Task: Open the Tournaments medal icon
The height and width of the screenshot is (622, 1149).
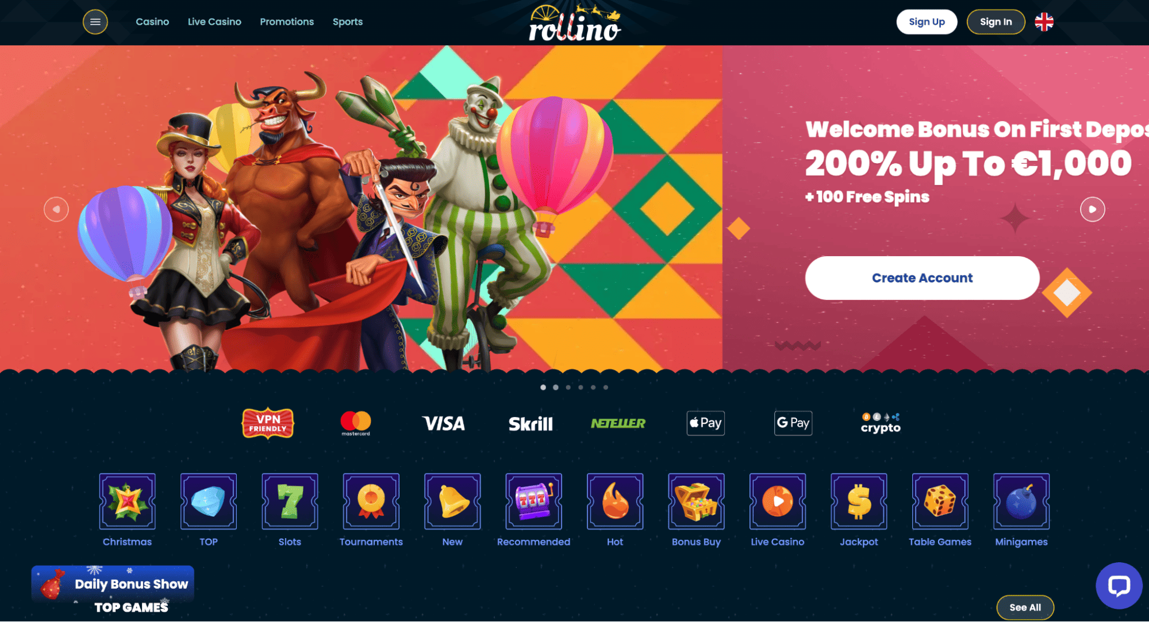Action: (371, 501)
